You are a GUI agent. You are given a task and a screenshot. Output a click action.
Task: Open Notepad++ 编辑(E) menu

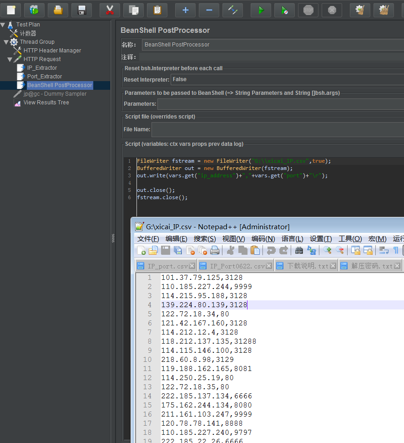pos(177,239)
